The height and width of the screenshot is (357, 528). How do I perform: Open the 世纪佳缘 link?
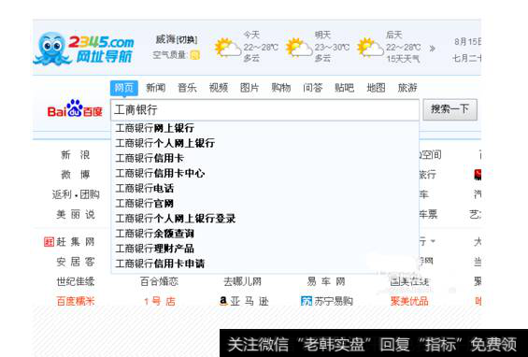click(x=76, y=281)
